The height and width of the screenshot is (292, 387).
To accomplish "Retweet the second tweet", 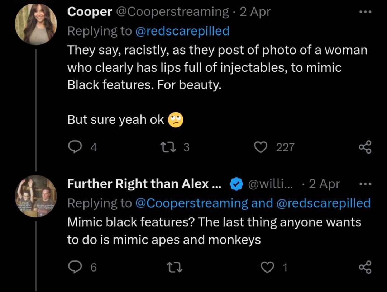I will 175,267.
